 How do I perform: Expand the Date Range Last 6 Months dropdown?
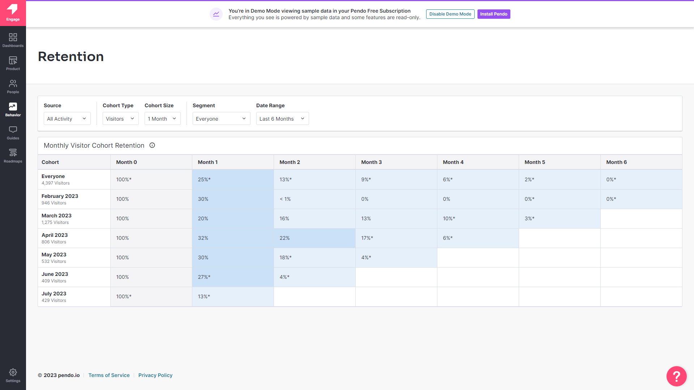[x=282, y=118]
